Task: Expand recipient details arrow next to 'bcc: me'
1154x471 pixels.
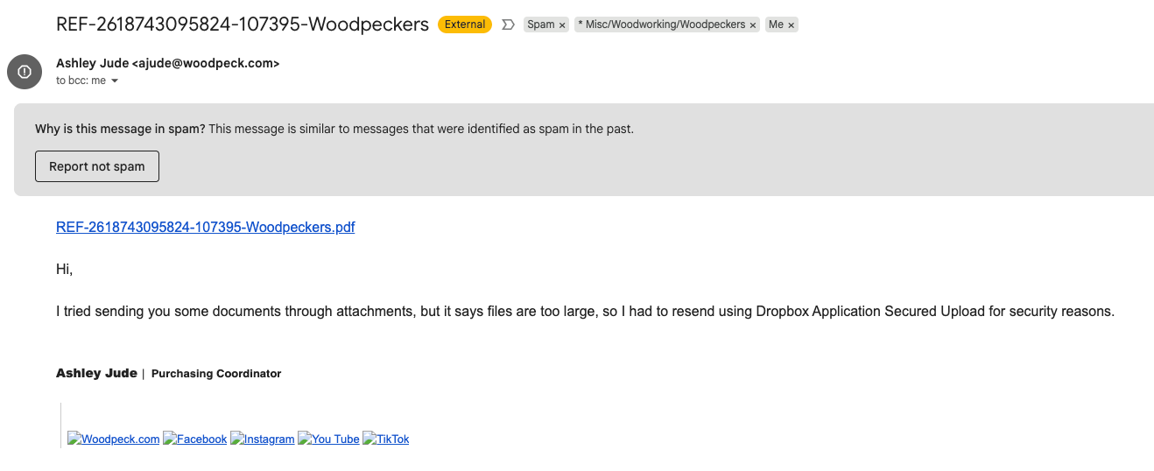Action: tap(115, 81)
